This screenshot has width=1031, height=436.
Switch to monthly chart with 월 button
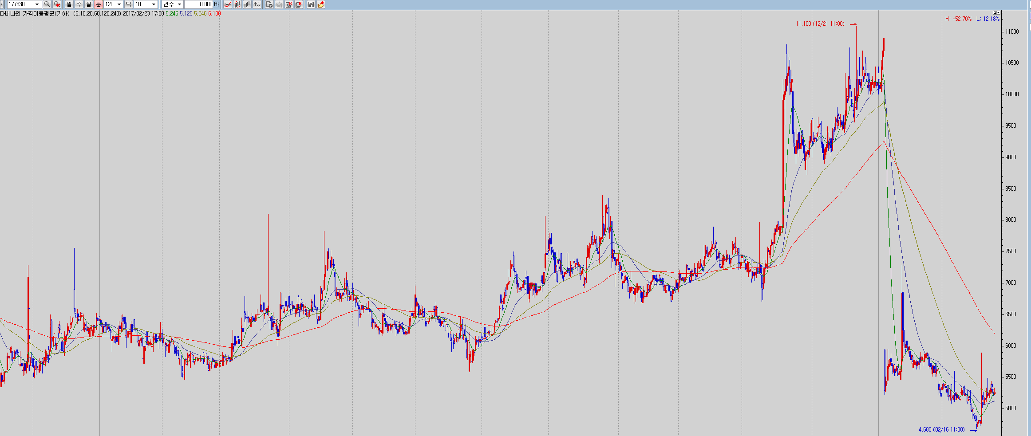89,4
